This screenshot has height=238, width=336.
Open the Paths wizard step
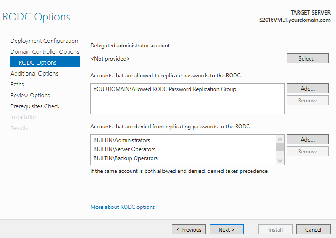pos(17,85)
